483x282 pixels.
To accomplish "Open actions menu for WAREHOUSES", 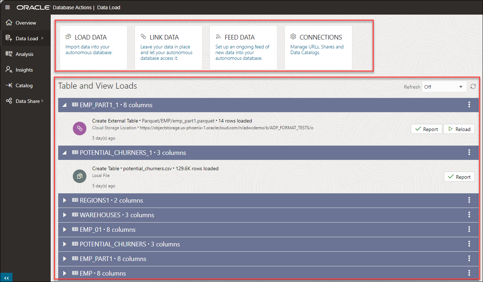I will pos(469,215).
